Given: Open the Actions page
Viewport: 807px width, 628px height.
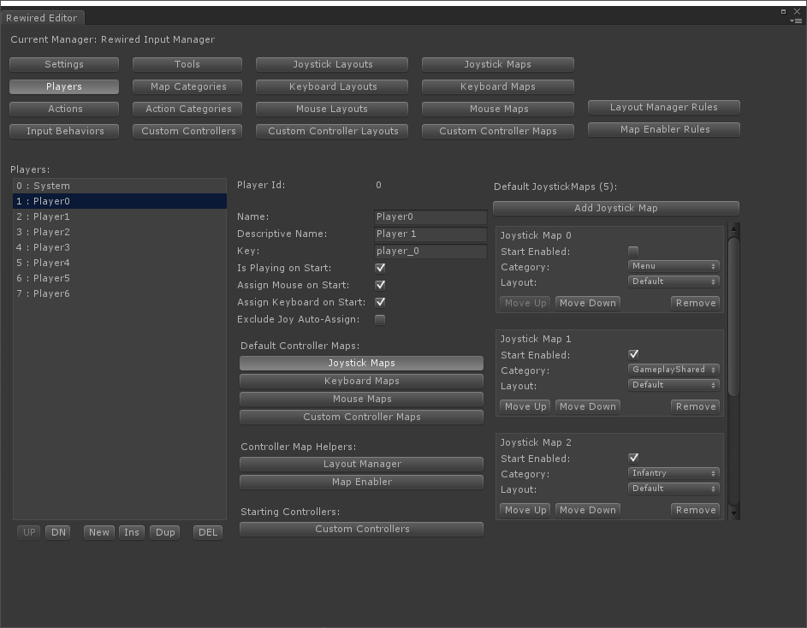Looking at the screenshot, I should pyautogui.click(x=64, y=109).
